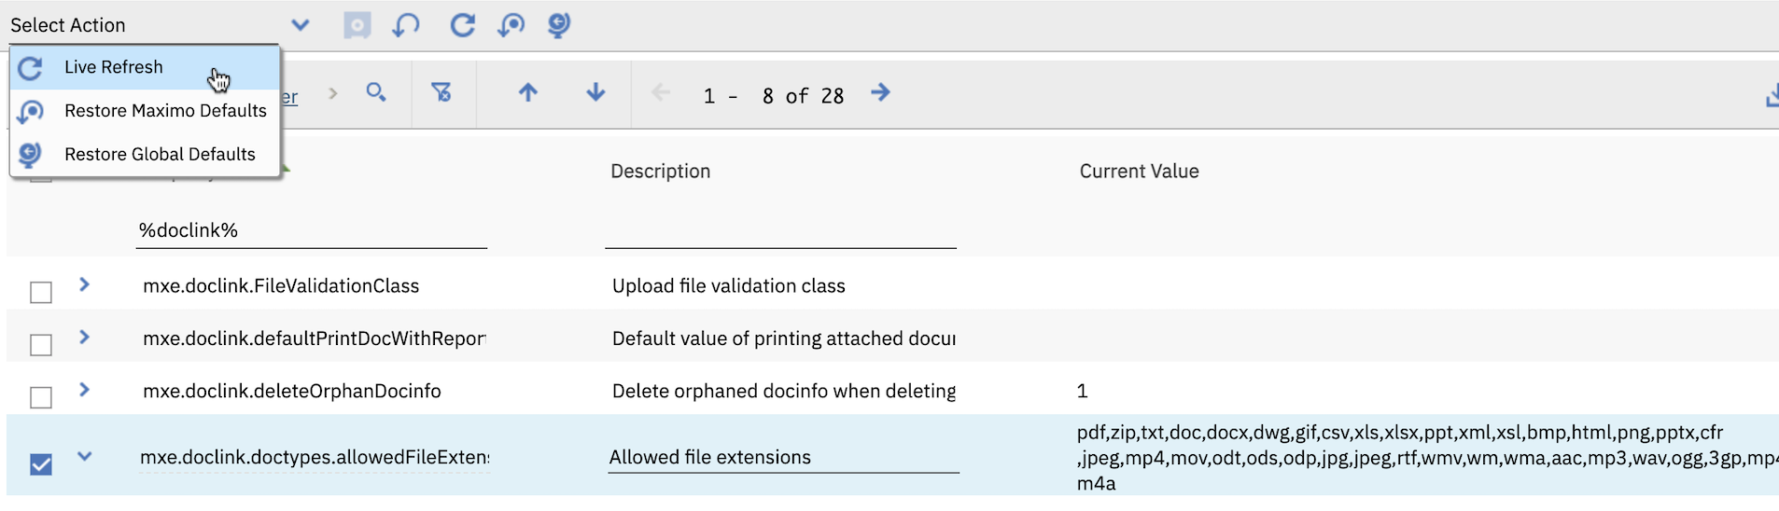This screenshot has height=511, width=1779.
Task: Open the Select Action dropdown arrow
Action: (300, 25)
